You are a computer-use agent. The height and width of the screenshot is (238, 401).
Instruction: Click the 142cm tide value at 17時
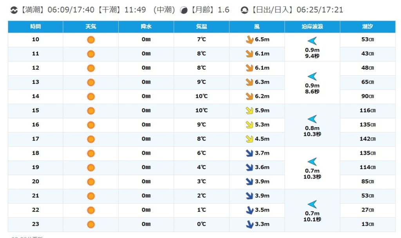point(367,139)
